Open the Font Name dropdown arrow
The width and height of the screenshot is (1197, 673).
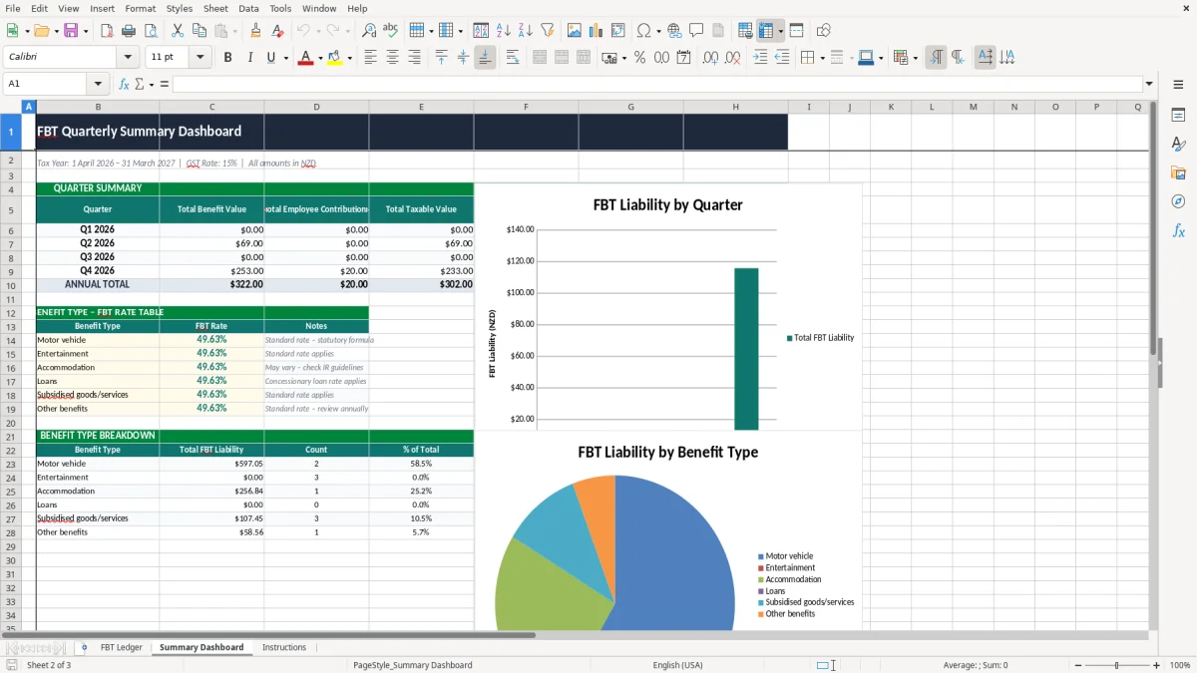[x=129, y=58]
